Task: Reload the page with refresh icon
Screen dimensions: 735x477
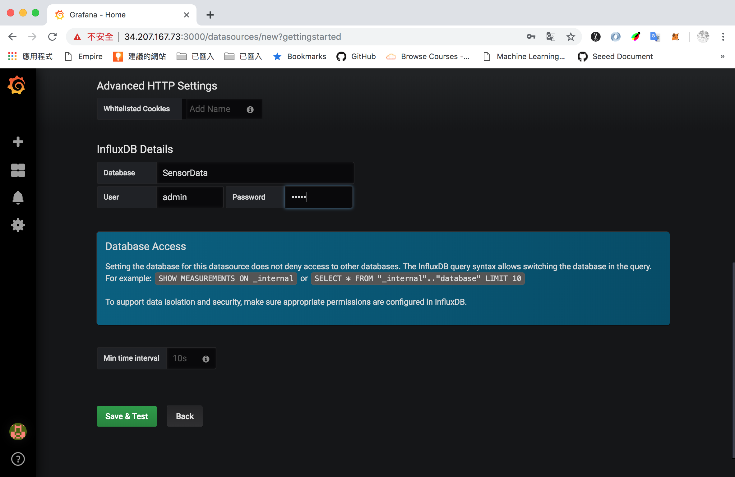Action: [x=52, y=37]
